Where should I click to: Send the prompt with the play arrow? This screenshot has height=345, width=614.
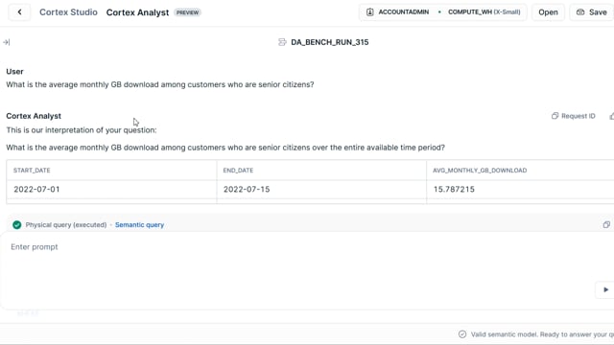[605, 289]
